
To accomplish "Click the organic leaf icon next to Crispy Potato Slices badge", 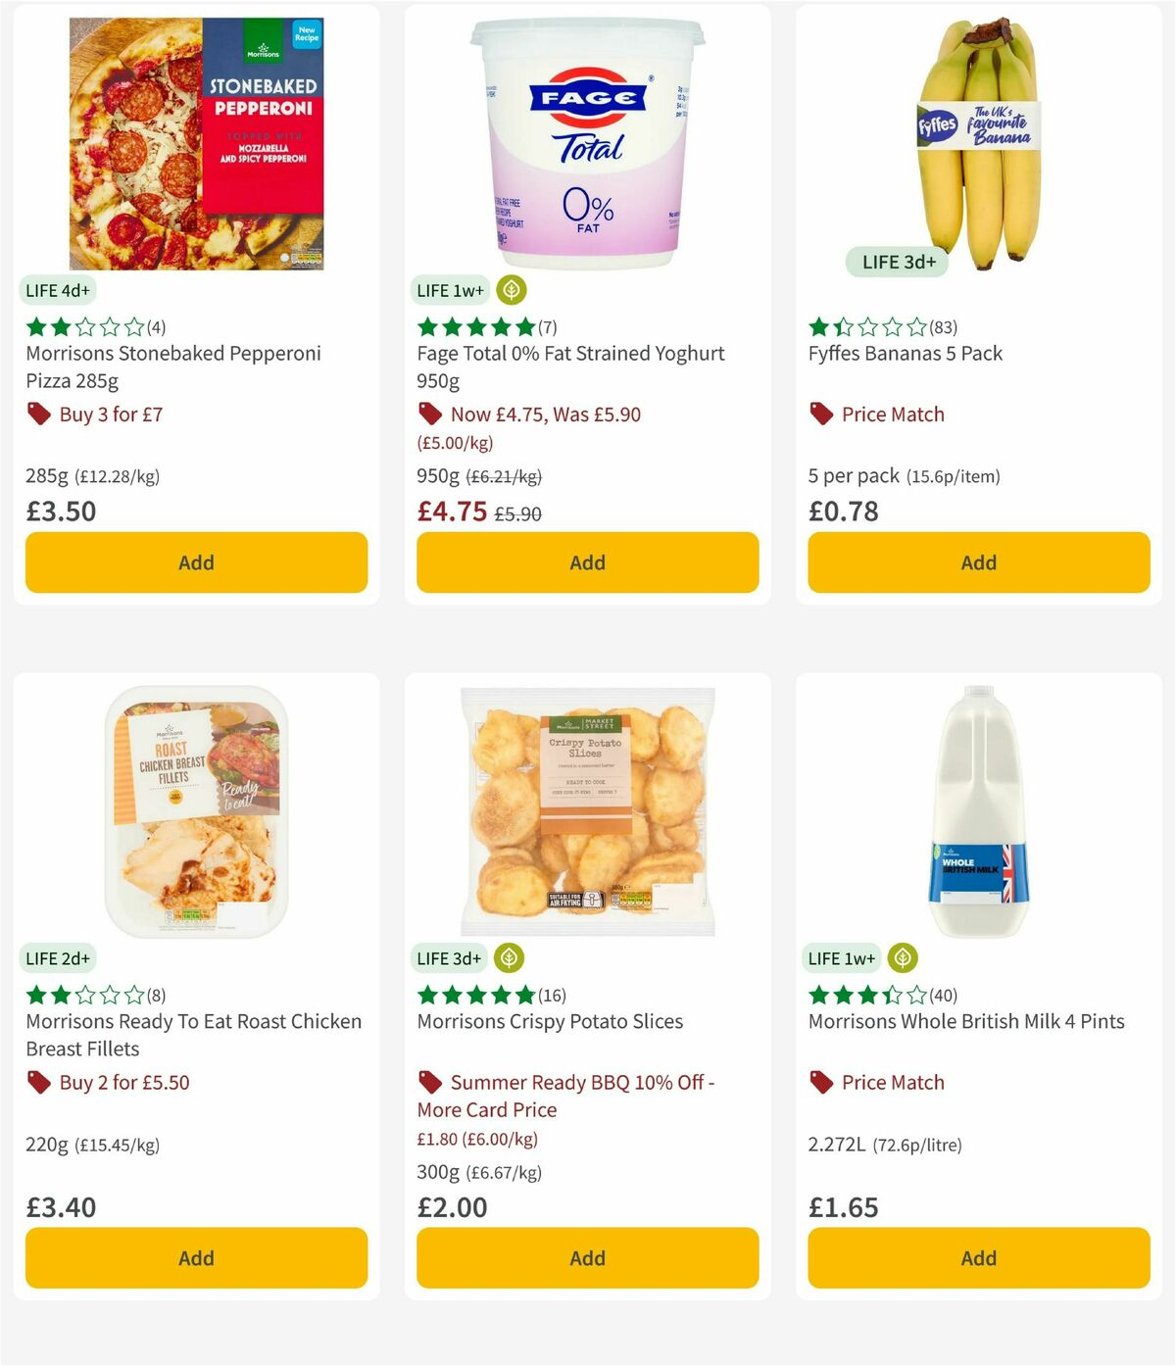I will coord(510,958).
